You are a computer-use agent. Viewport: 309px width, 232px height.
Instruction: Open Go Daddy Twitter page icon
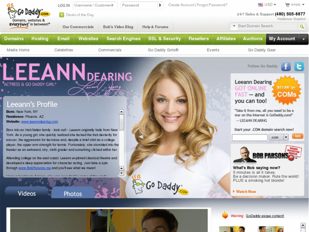tap(299, 66)
